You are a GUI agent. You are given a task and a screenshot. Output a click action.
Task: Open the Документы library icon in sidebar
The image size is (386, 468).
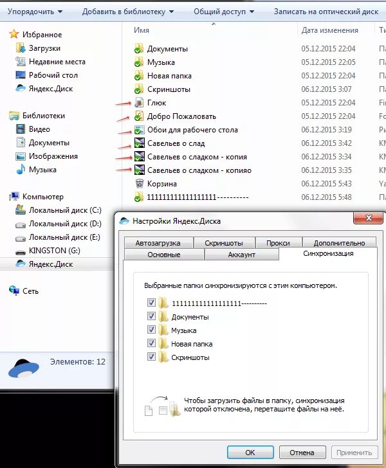[21, 142]
